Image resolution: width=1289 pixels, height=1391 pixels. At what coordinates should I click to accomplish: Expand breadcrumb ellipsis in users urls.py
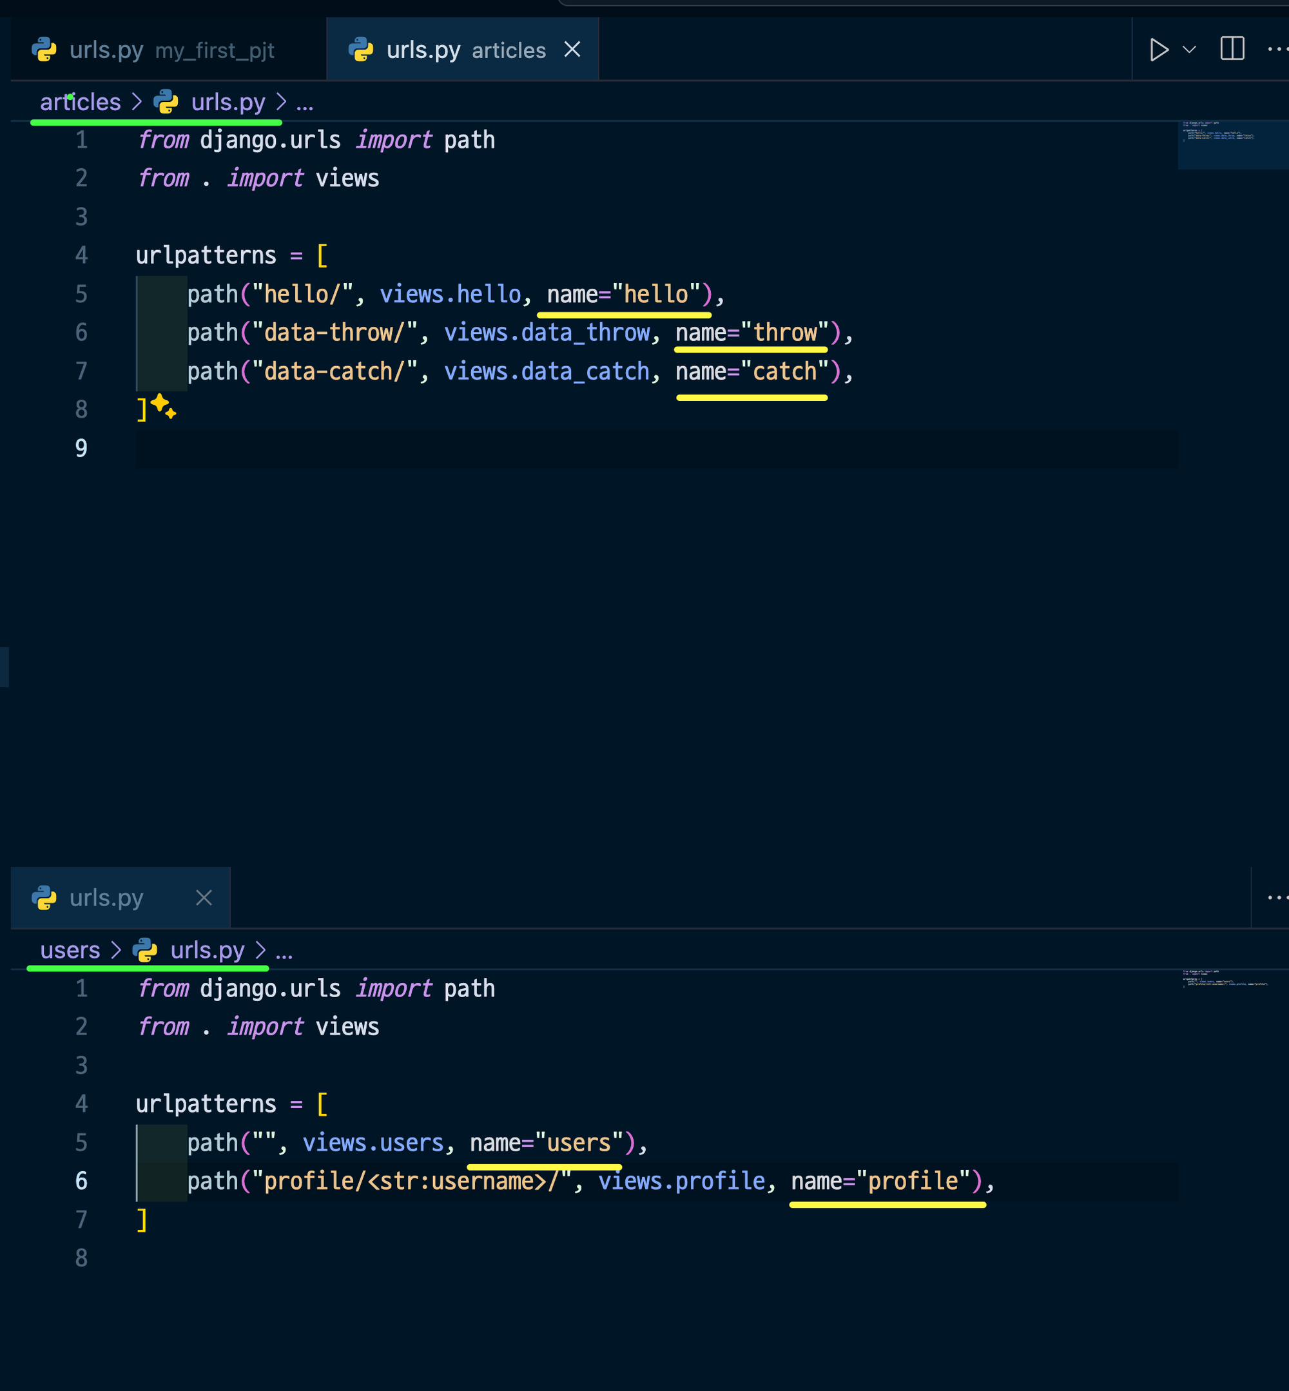(284, 951)
